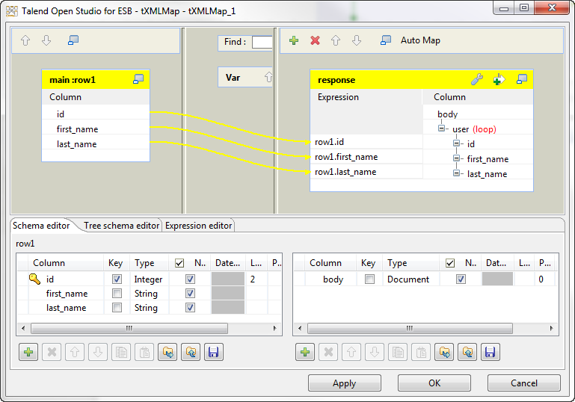This screenshot has width=575, height=402.
Task: Minimize the main:row1 input table
Action: point(138,79)
